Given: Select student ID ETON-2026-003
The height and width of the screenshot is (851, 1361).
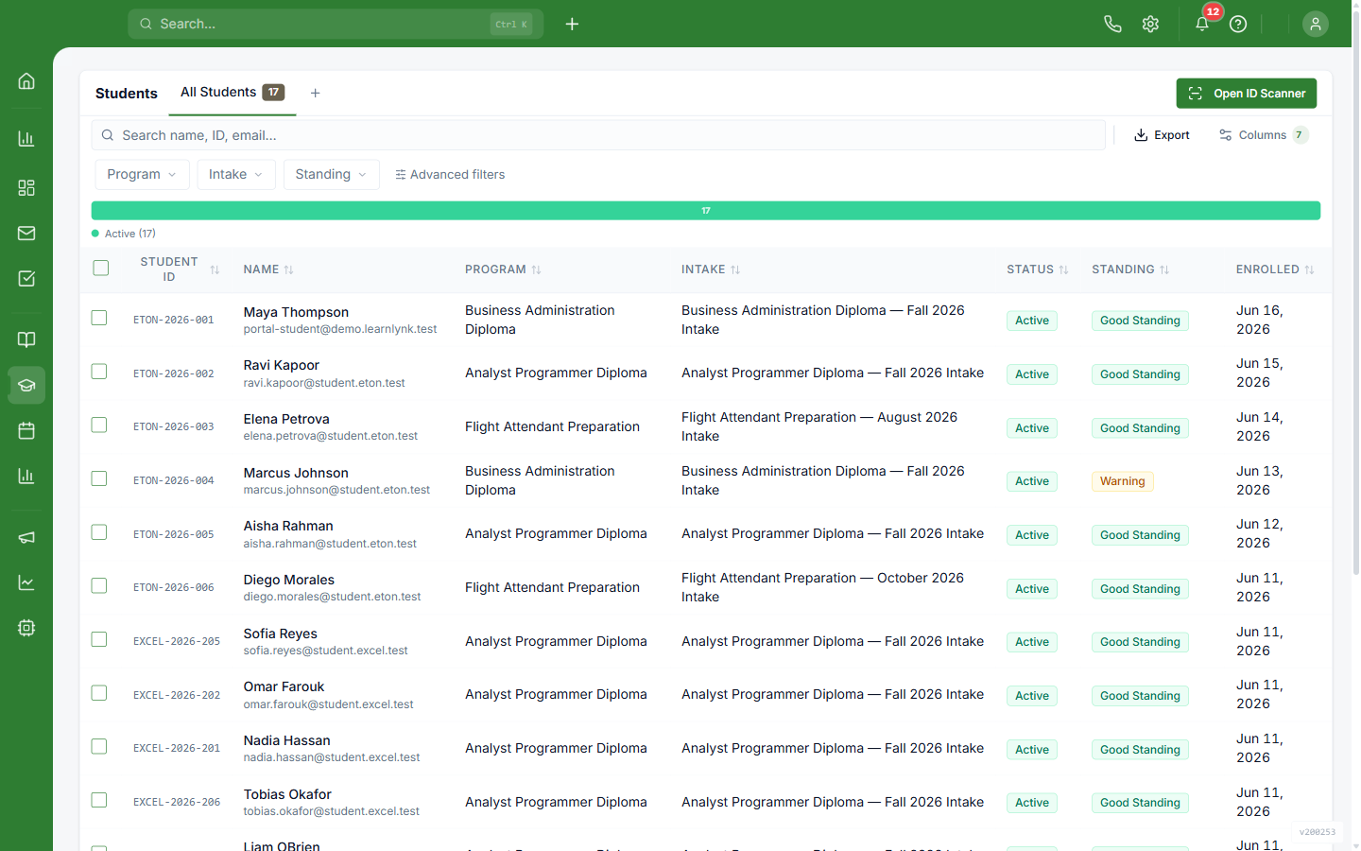Looking at the screenshot, I should click(x=174, y=426).
